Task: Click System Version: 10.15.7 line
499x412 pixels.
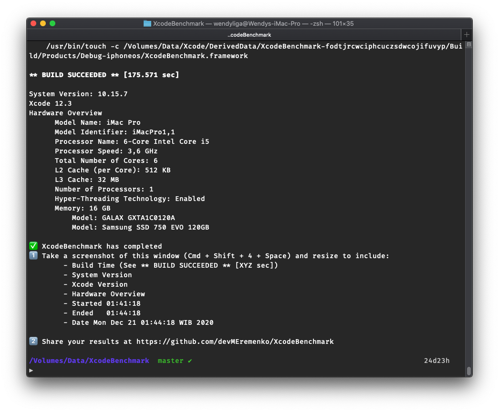Action: click(78, 94)
